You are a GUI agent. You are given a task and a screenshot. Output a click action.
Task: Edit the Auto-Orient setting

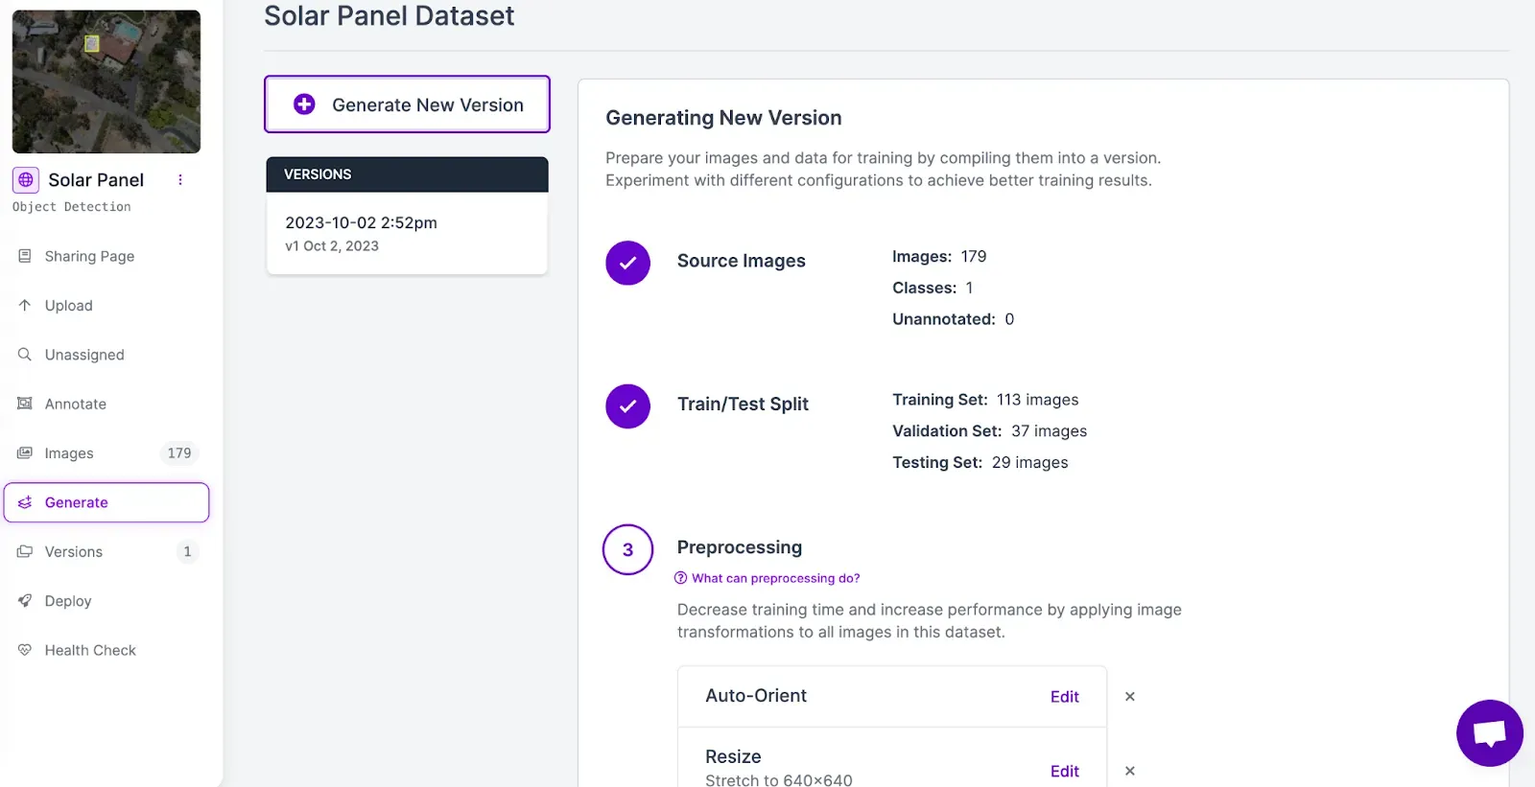pos(1065,697)
